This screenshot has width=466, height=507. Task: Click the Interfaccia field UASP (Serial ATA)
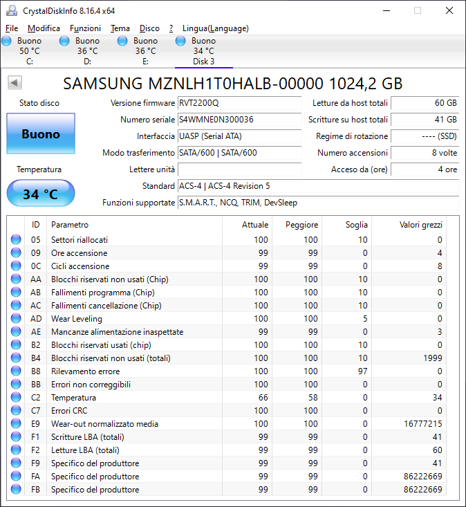239,136
